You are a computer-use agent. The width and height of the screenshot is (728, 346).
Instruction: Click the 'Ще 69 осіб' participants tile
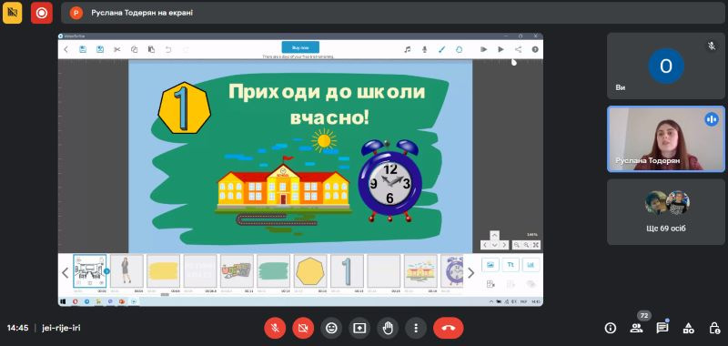click(666, 212)
